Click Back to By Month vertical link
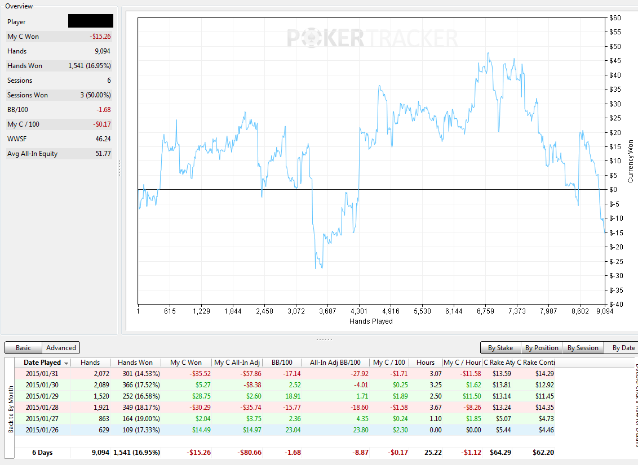 (11, 409)
